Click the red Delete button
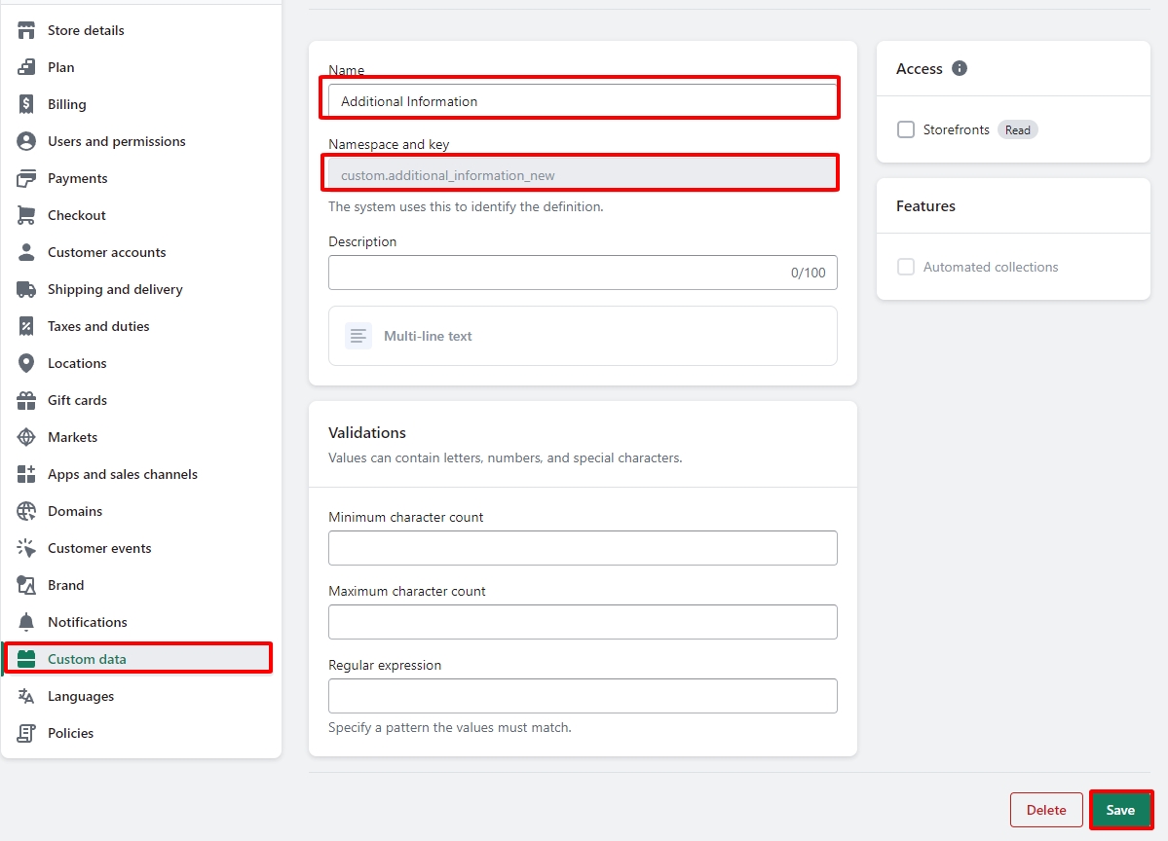1168x841 pixels. tap(1046, 810)
